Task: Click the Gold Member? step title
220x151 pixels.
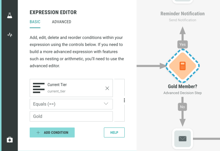Action: (182, 87)
